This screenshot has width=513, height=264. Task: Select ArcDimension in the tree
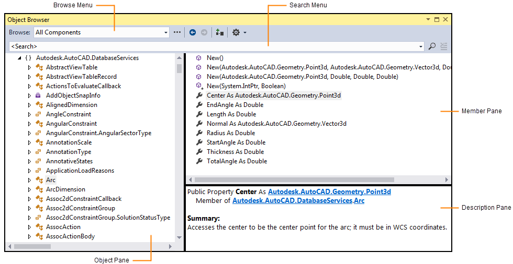[x=65, y=189]
